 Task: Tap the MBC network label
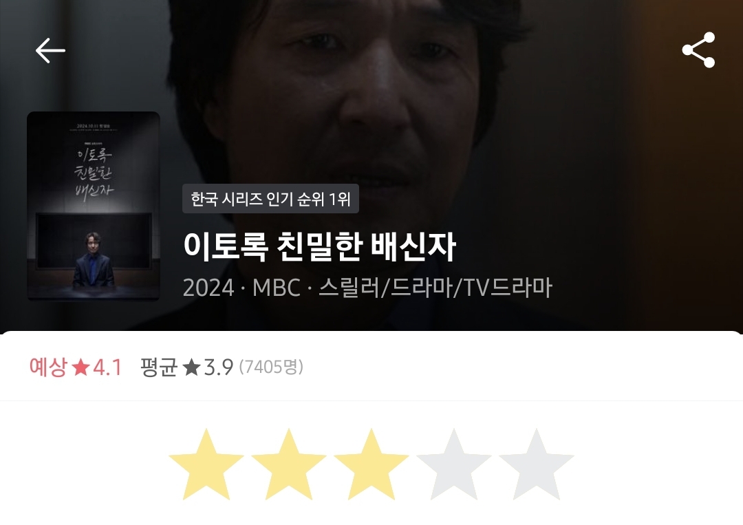(x=277, y=288)
